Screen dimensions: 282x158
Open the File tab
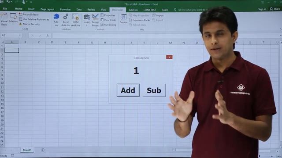pos(5,9)
